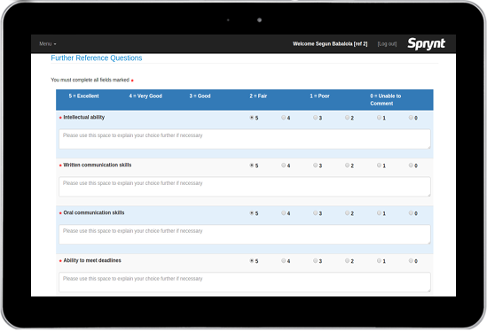Select rating 2 for Oral communication skills
This screenshot has height=331, width=487.
[x=347, y=213]
